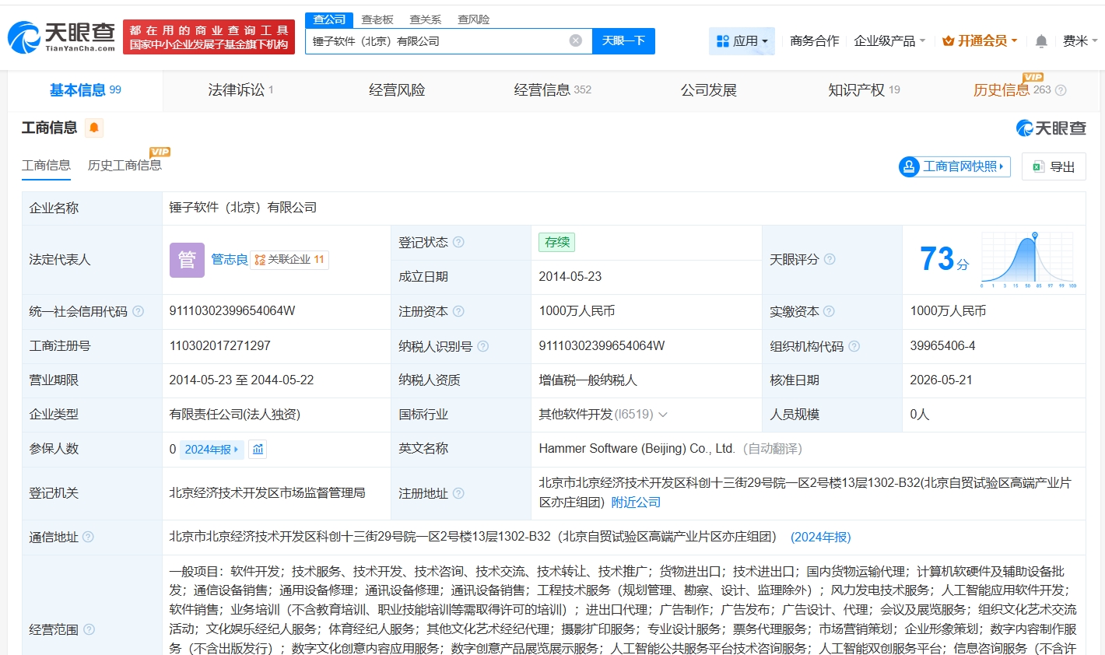Select the 查关系 search tab
The width and height of the screenshot is (1105, 655).
(426, 19)
